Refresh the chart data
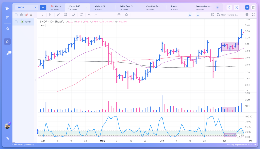This screenshot has width=260, height=149. click(x=82, y=15)
